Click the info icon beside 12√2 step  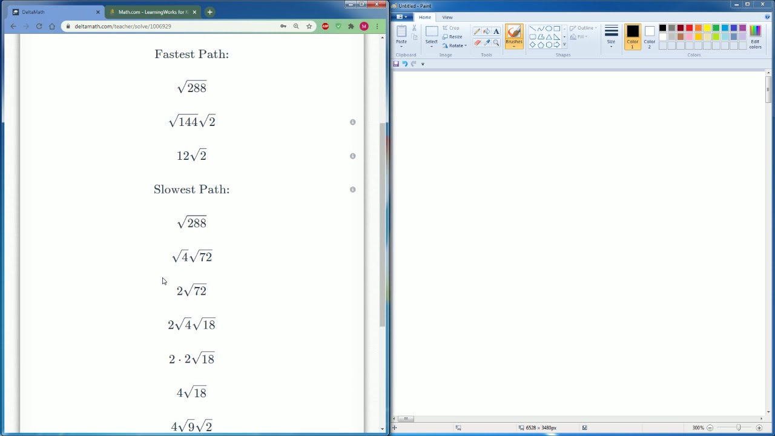352,156
